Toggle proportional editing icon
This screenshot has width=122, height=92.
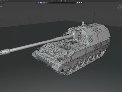pyautogui.click(x=65, y=1)
